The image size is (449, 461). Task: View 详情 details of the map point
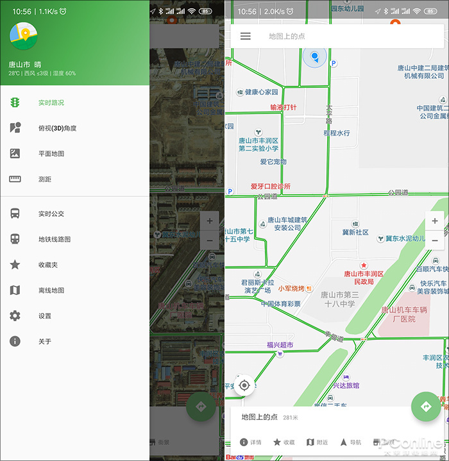[250, 442]
